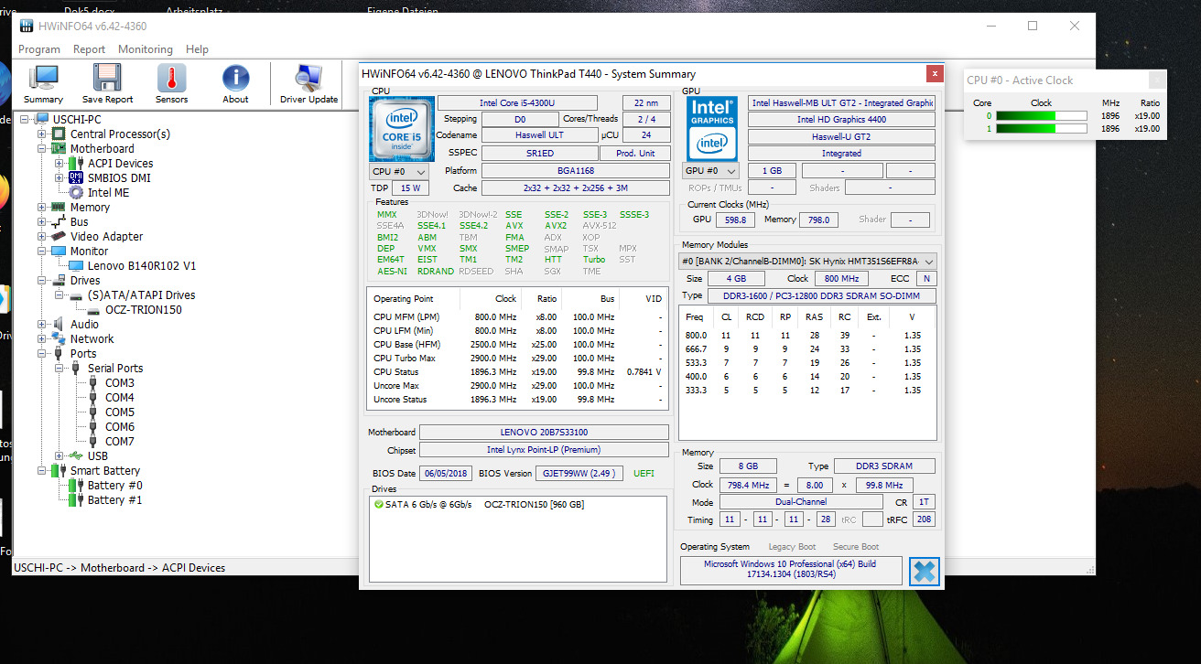This screenshot has height=664, width=1201.
Task: Select Battery #0 in tree
Action: tap(114, 486)
